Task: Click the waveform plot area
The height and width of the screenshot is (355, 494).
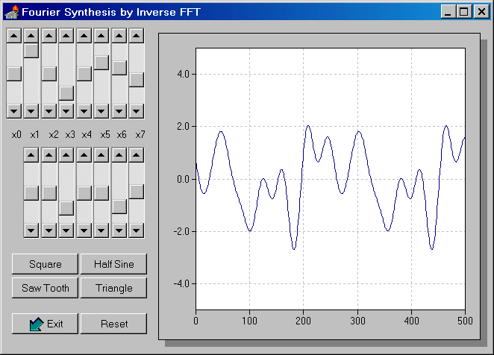Action: 330,179
